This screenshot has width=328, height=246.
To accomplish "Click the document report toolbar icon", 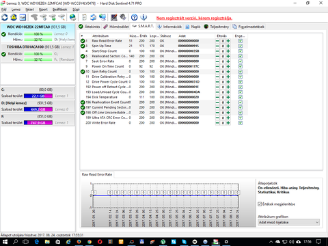I will (84, 17).
